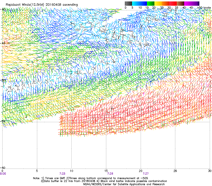Click the title 'Rapidsact Winds(12.5KM) 20160408 ascending'

click(x=42, y=5)
